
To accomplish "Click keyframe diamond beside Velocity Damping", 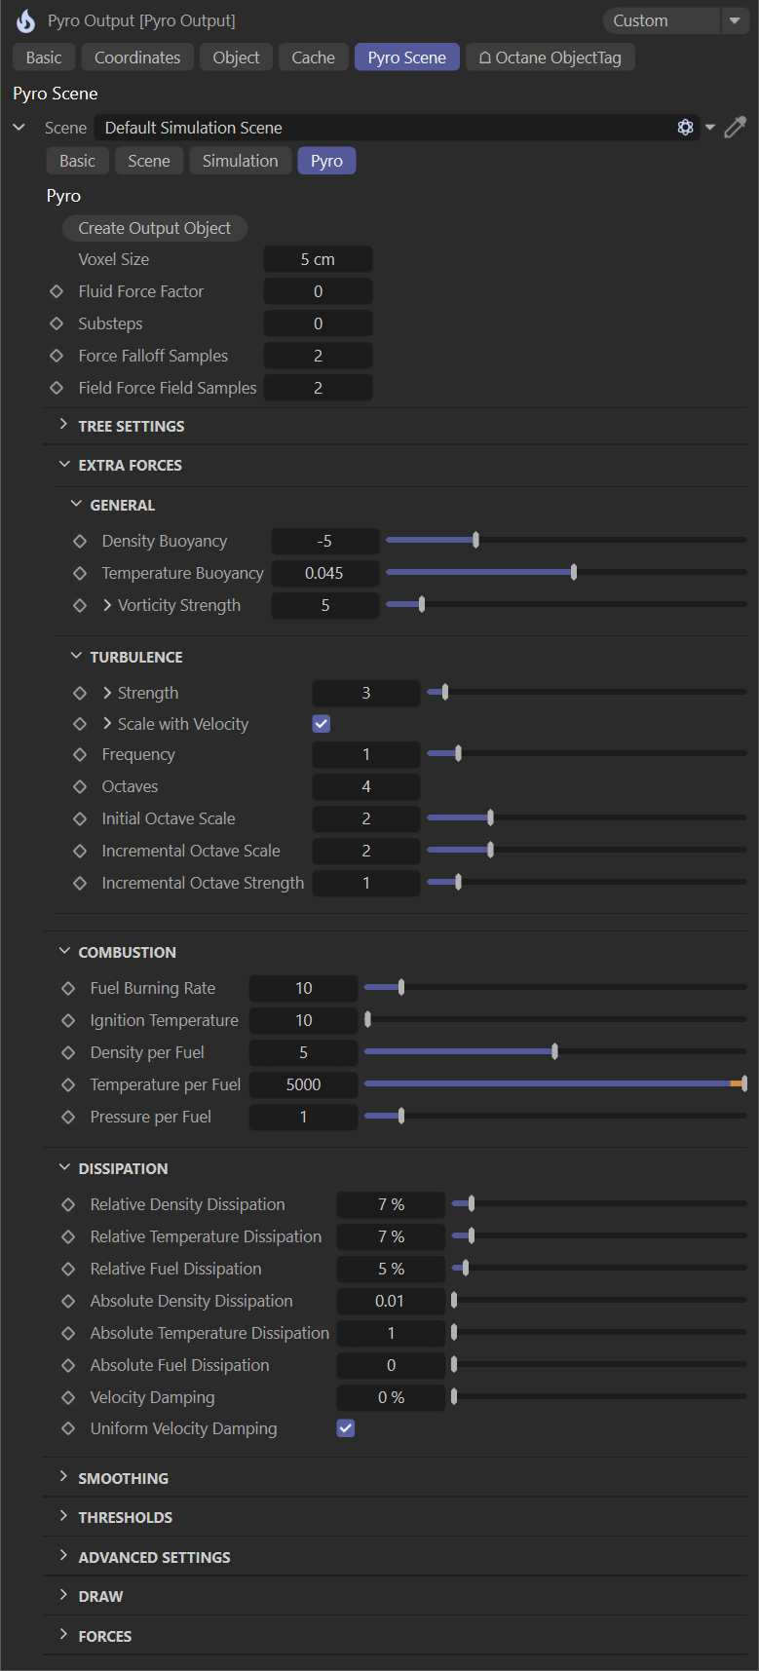I will pyautogui.click(x=68, y=1397).
